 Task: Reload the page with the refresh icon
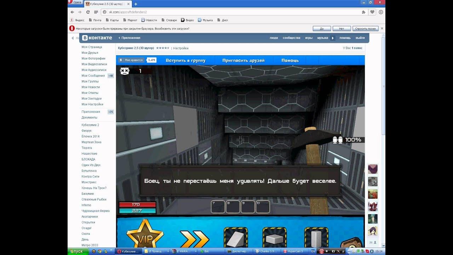pos(88,12)
